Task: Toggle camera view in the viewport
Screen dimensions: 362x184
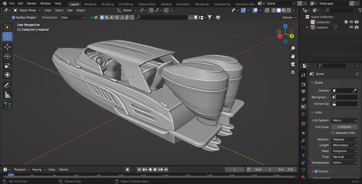Action: pyautogui.click(x=292, y=64)
